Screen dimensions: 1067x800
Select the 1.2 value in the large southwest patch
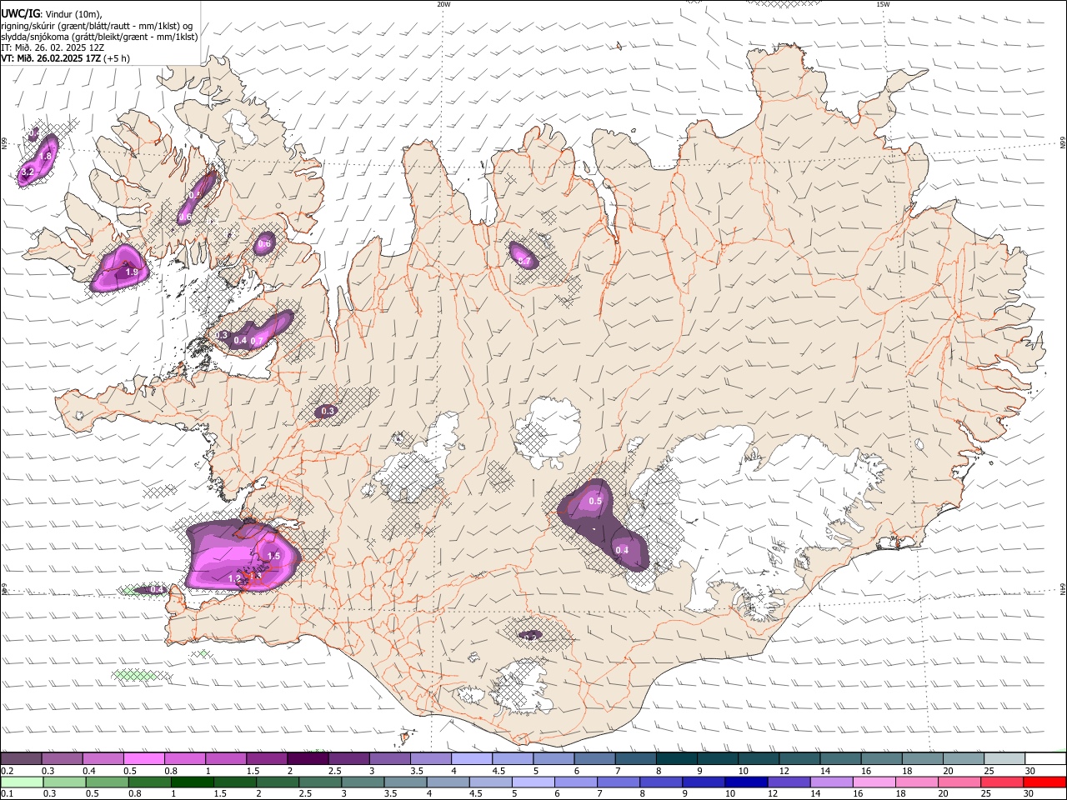click(x=234, y=578)
